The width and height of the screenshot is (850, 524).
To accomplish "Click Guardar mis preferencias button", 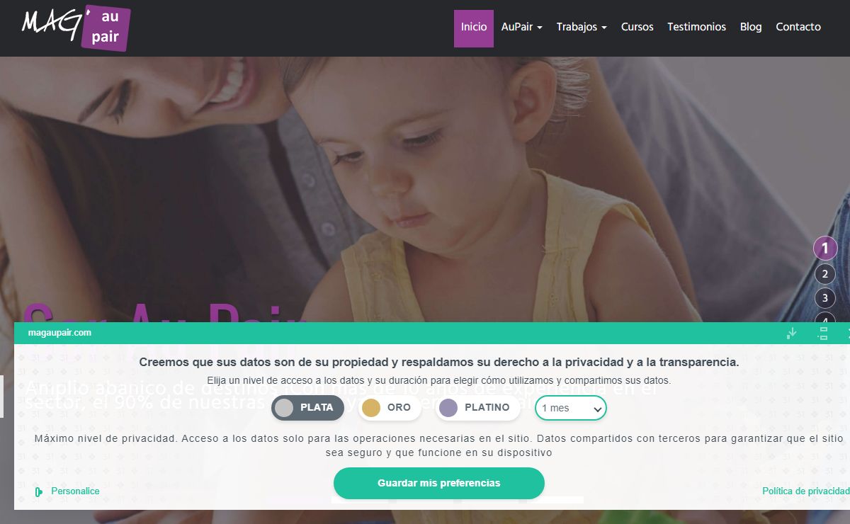I will 439,484.
